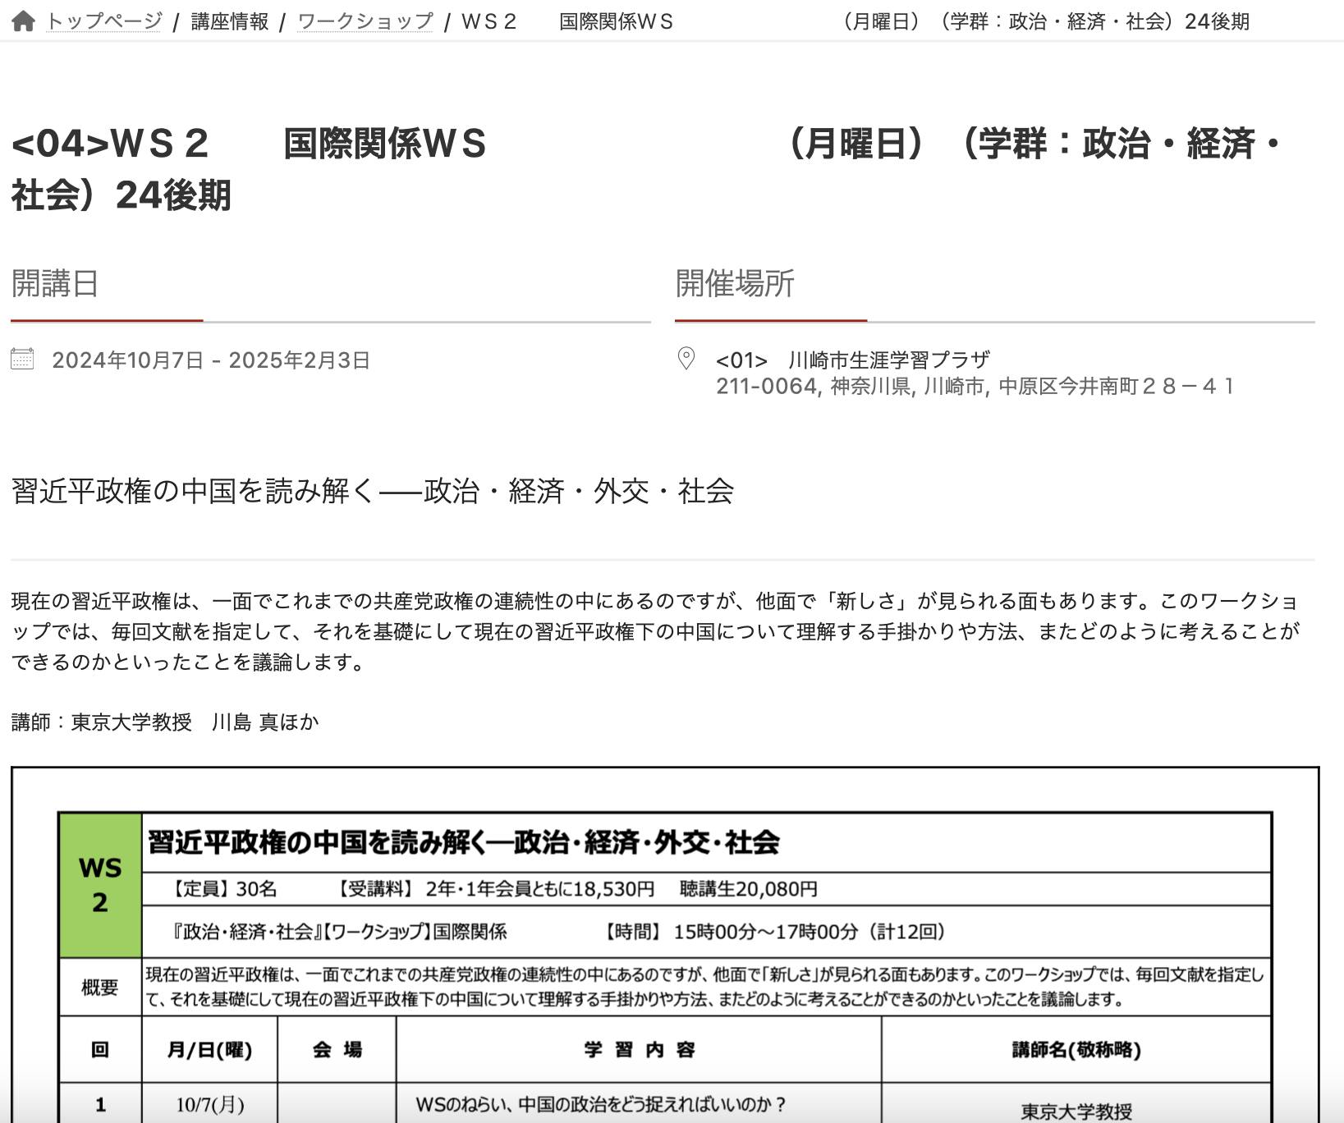The height and width of the screenshot is (1123, 1344).
Task: Click the 10/7(月) date cell
Action: coord(209,1105)
